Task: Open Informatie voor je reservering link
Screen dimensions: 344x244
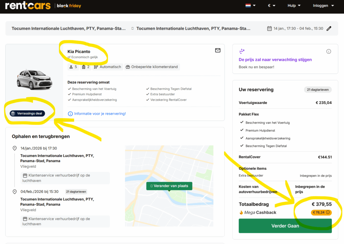Action: 100,114
